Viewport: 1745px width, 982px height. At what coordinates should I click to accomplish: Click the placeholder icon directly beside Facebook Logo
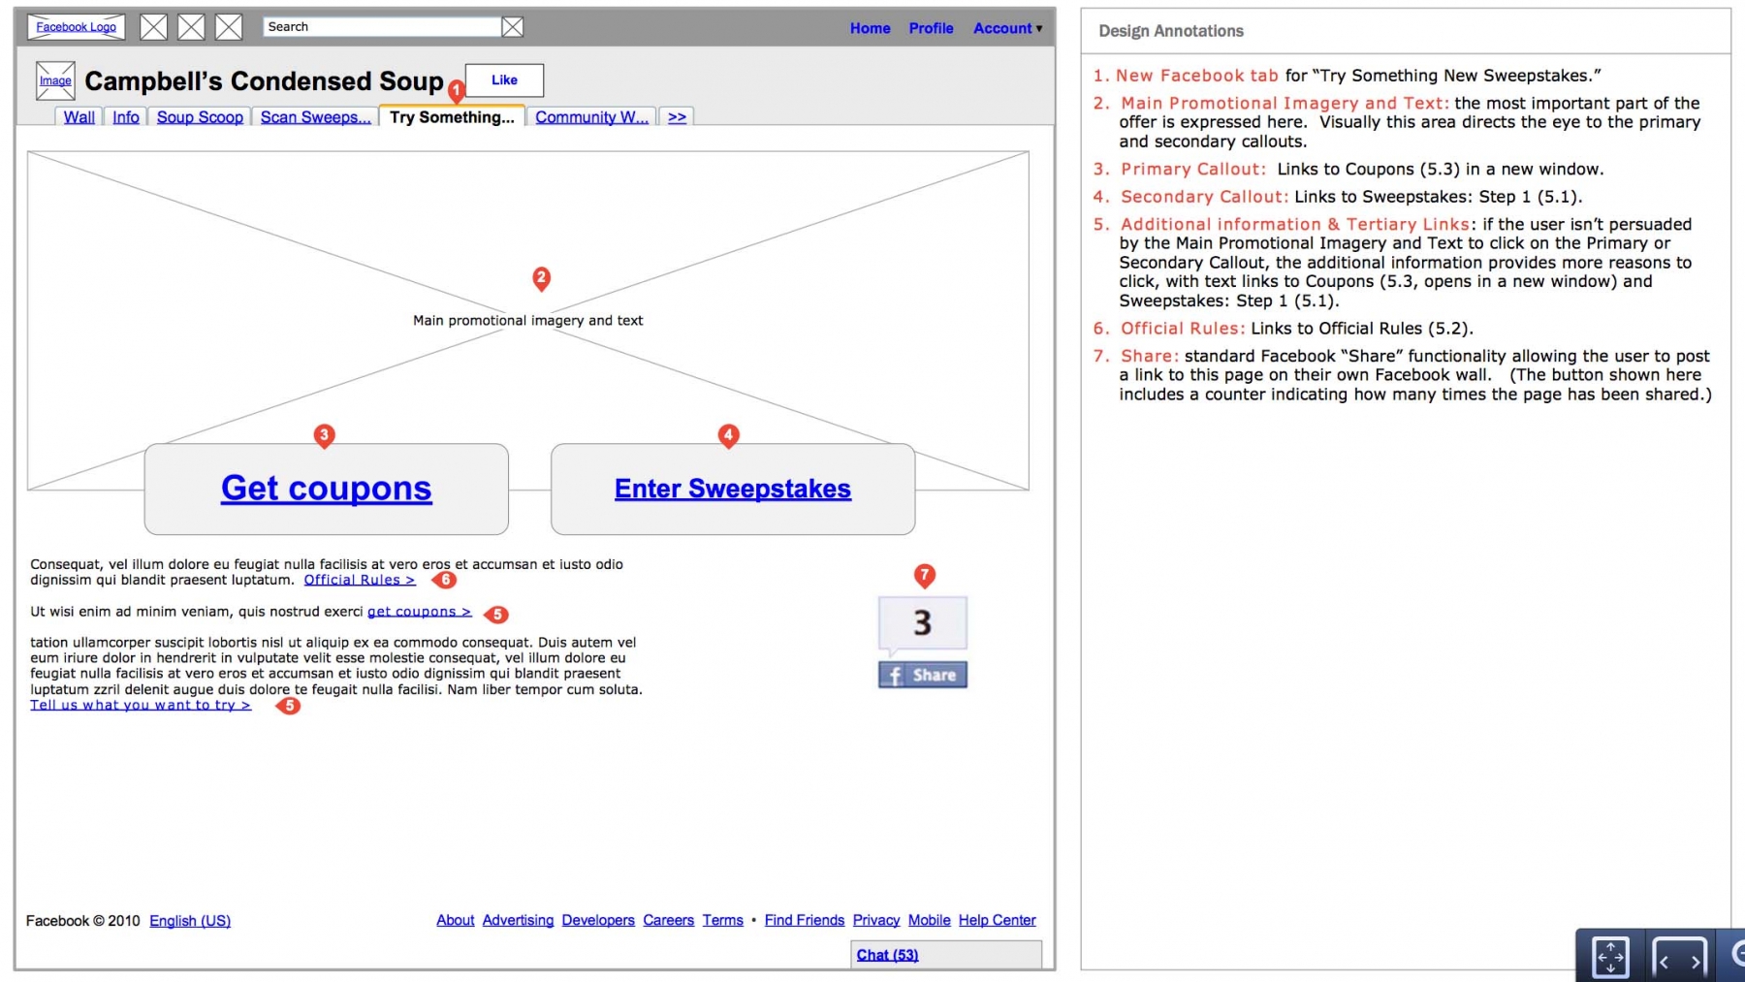(154, 27)
